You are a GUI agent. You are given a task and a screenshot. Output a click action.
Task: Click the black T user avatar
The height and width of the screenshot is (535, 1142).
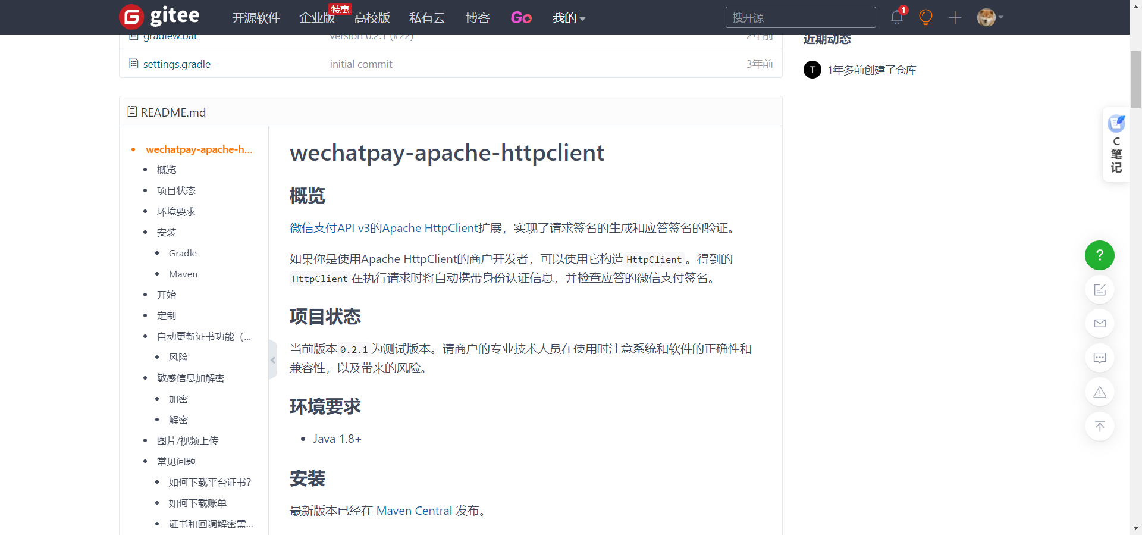point(812,70)
